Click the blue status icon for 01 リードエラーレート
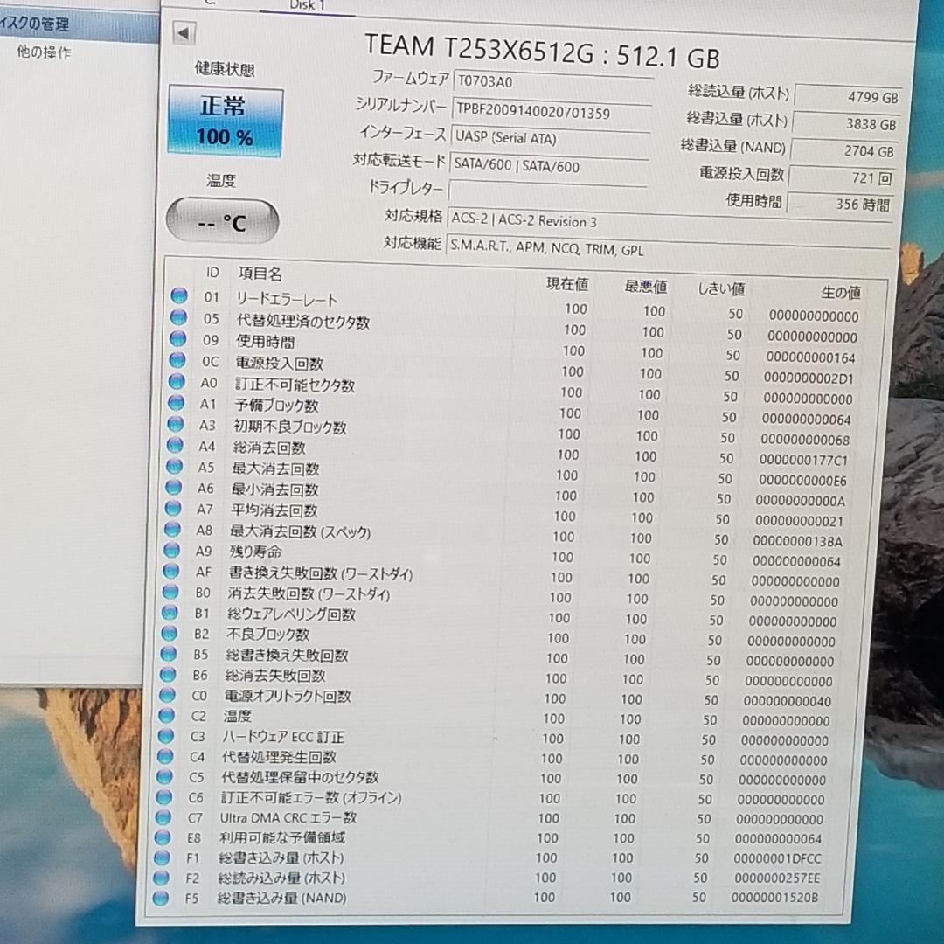944x944 pixels. tap(179, 295)
